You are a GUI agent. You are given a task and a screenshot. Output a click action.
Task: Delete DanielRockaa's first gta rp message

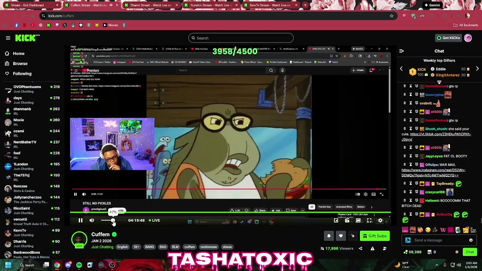click(404, 86)
